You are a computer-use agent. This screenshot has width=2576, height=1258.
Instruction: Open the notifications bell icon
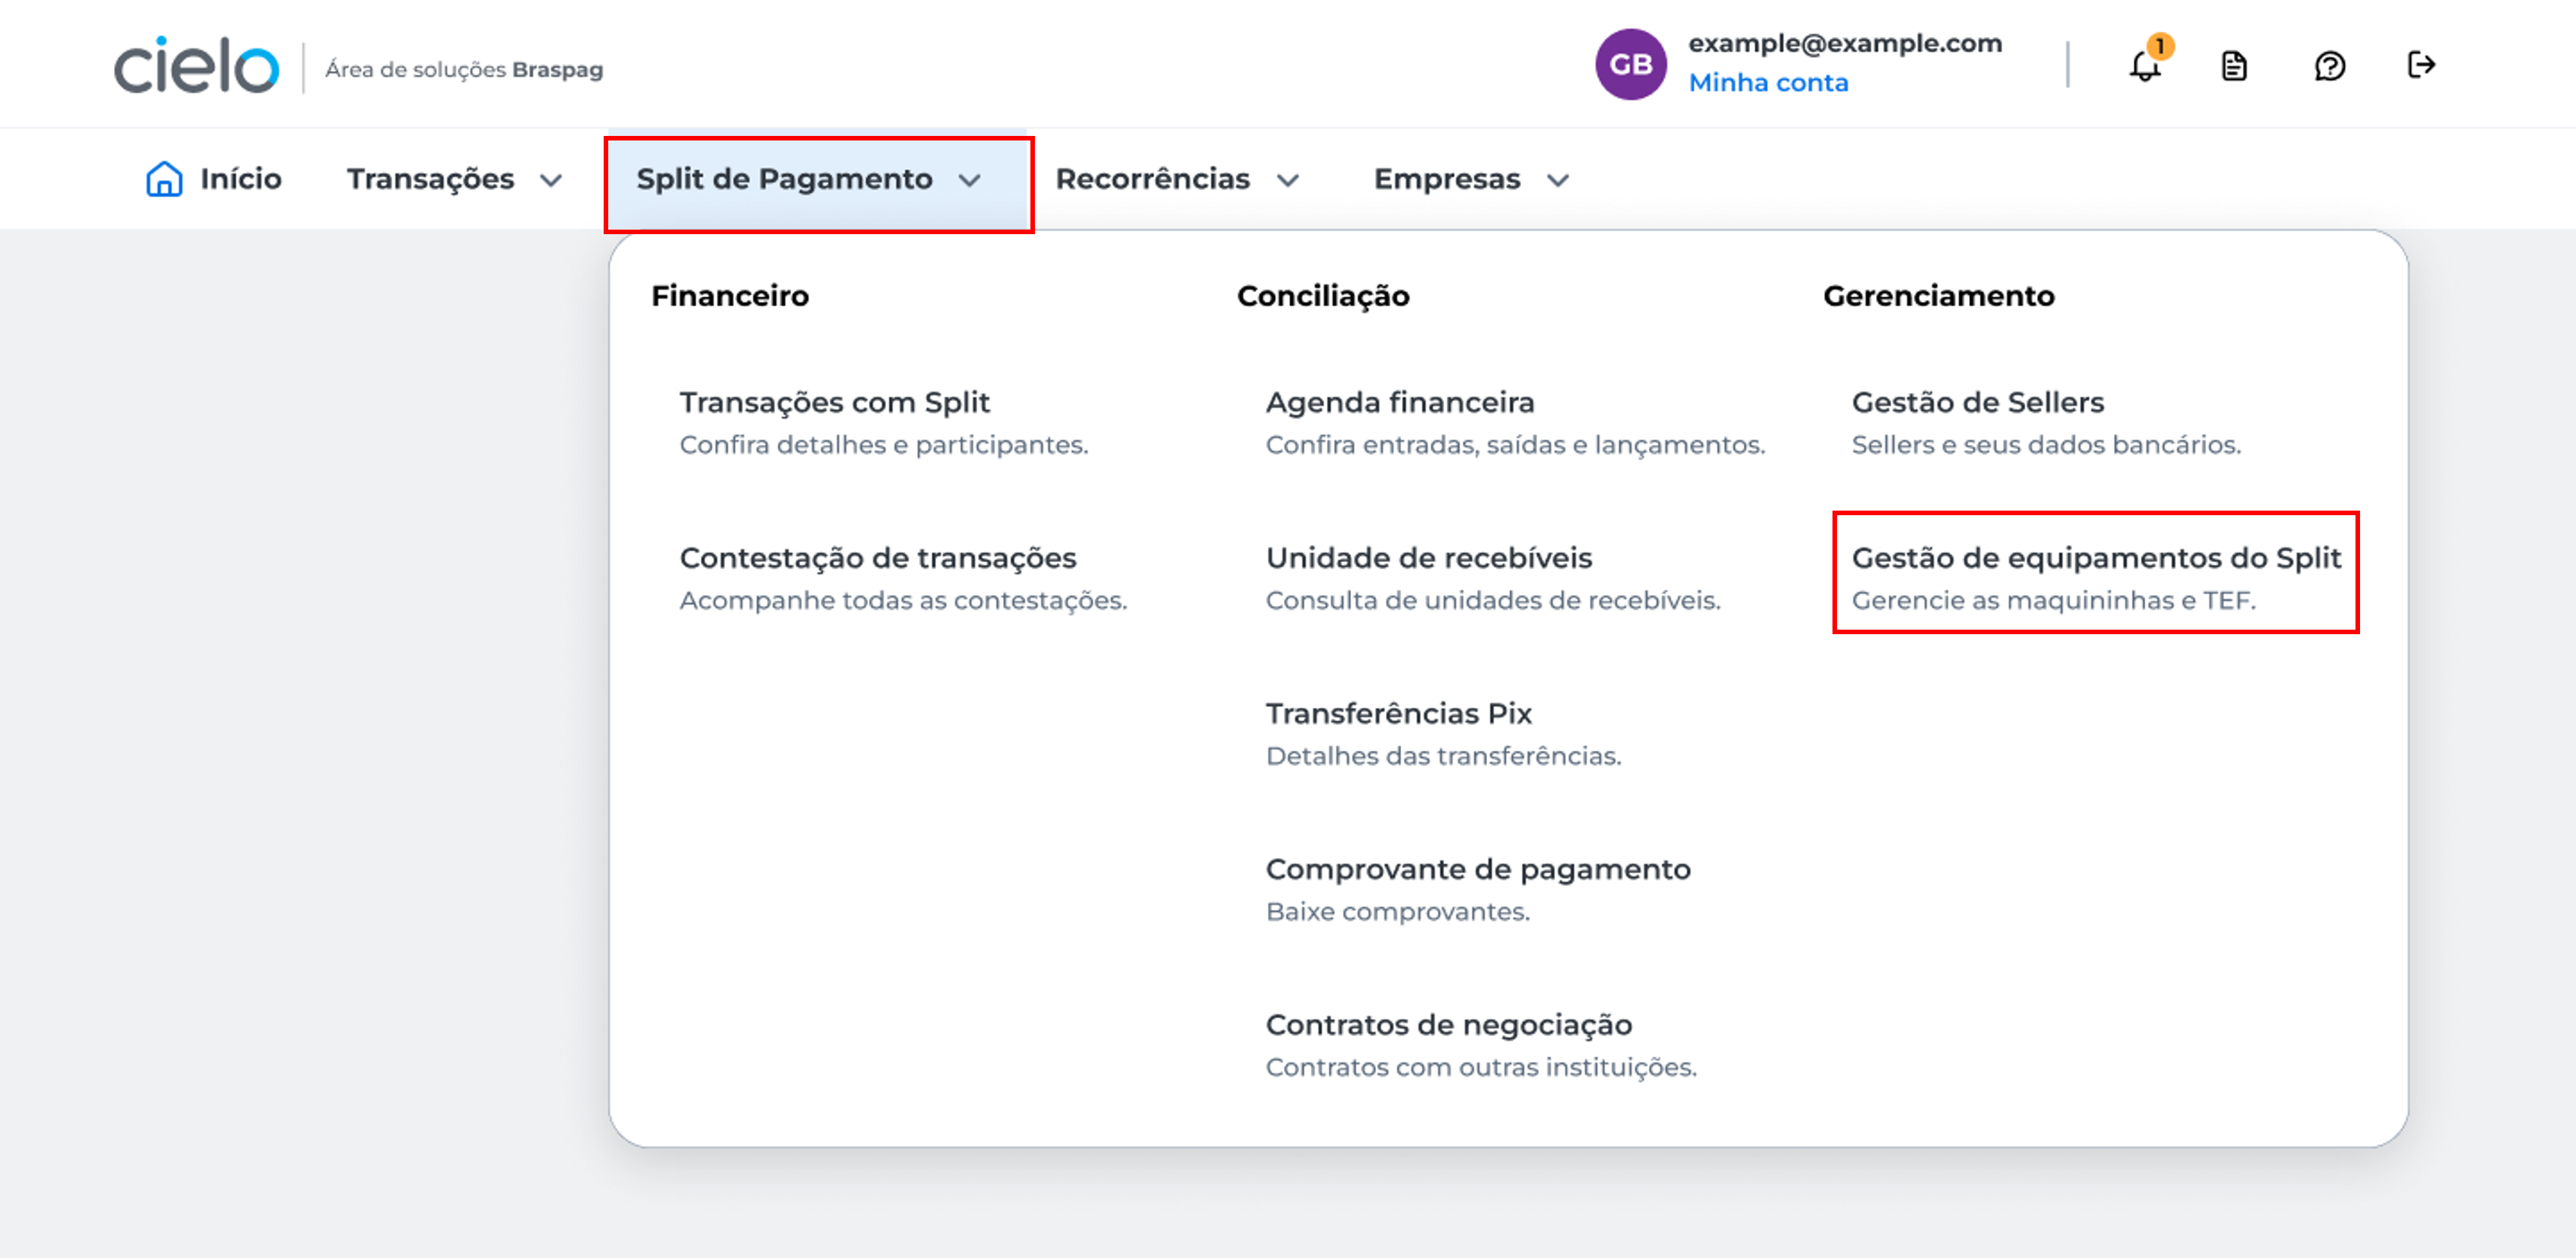click(2145, 66)
